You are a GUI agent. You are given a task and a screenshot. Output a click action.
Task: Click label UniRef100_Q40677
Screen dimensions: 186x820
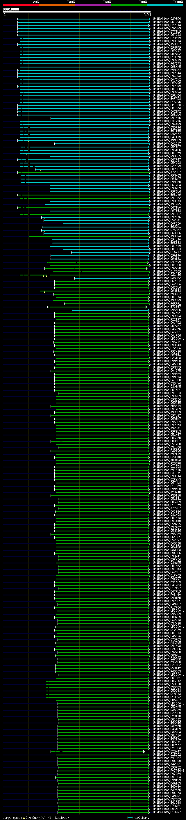click(x=167, y=134)
